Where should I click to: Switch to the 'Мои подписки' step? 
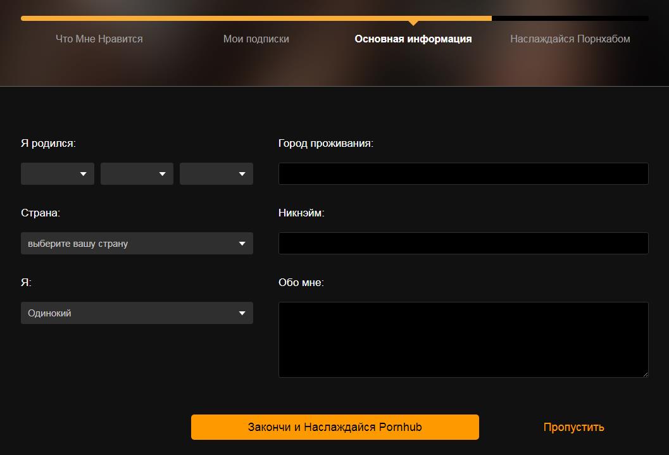click(x=256, y=39)
